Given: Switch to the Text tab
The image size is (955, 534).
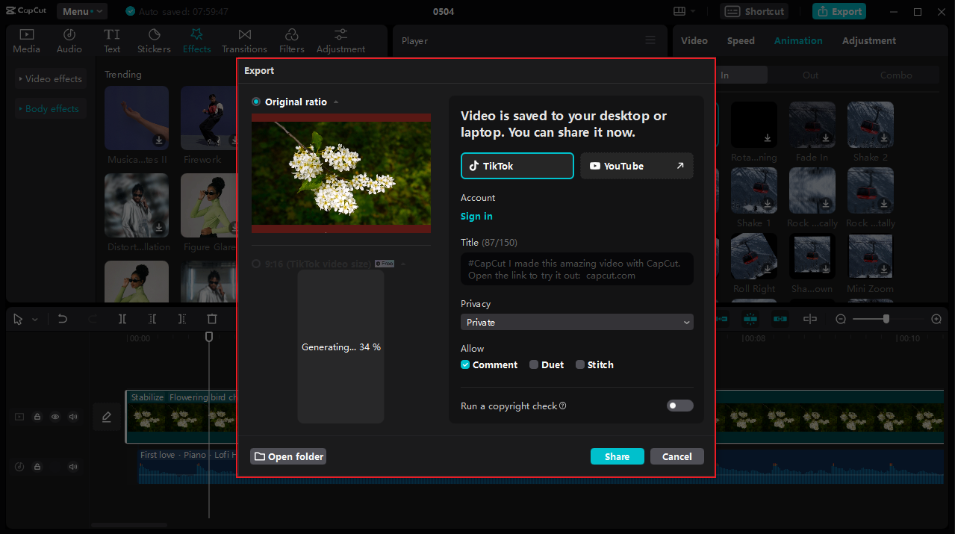Looking at the screenshot, I should point(112,41).
